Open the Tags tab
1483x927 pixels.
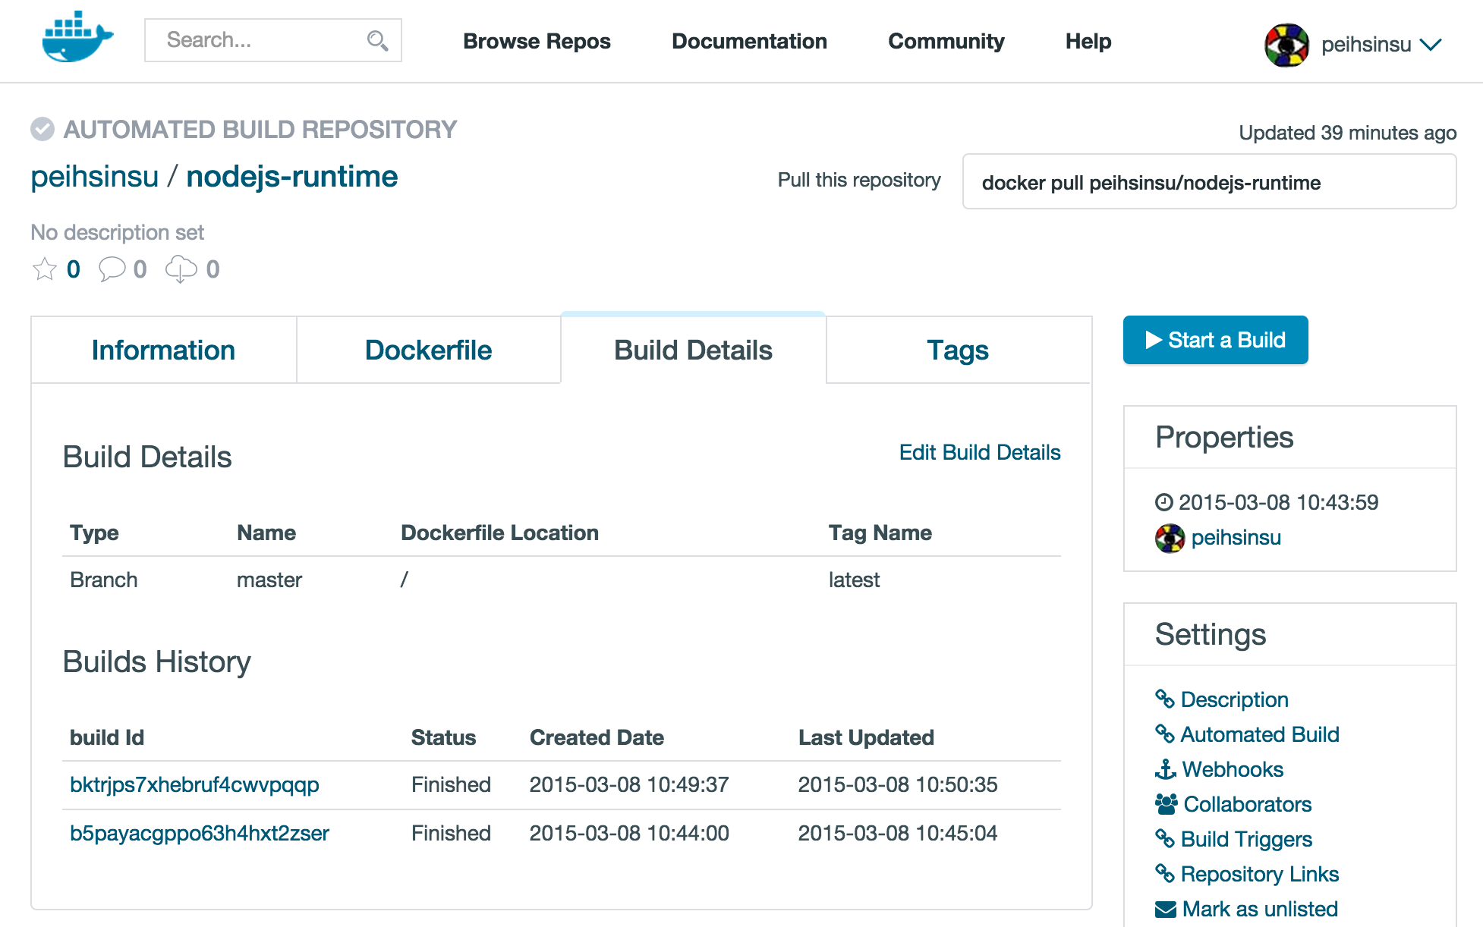click(x=957, y=350)
